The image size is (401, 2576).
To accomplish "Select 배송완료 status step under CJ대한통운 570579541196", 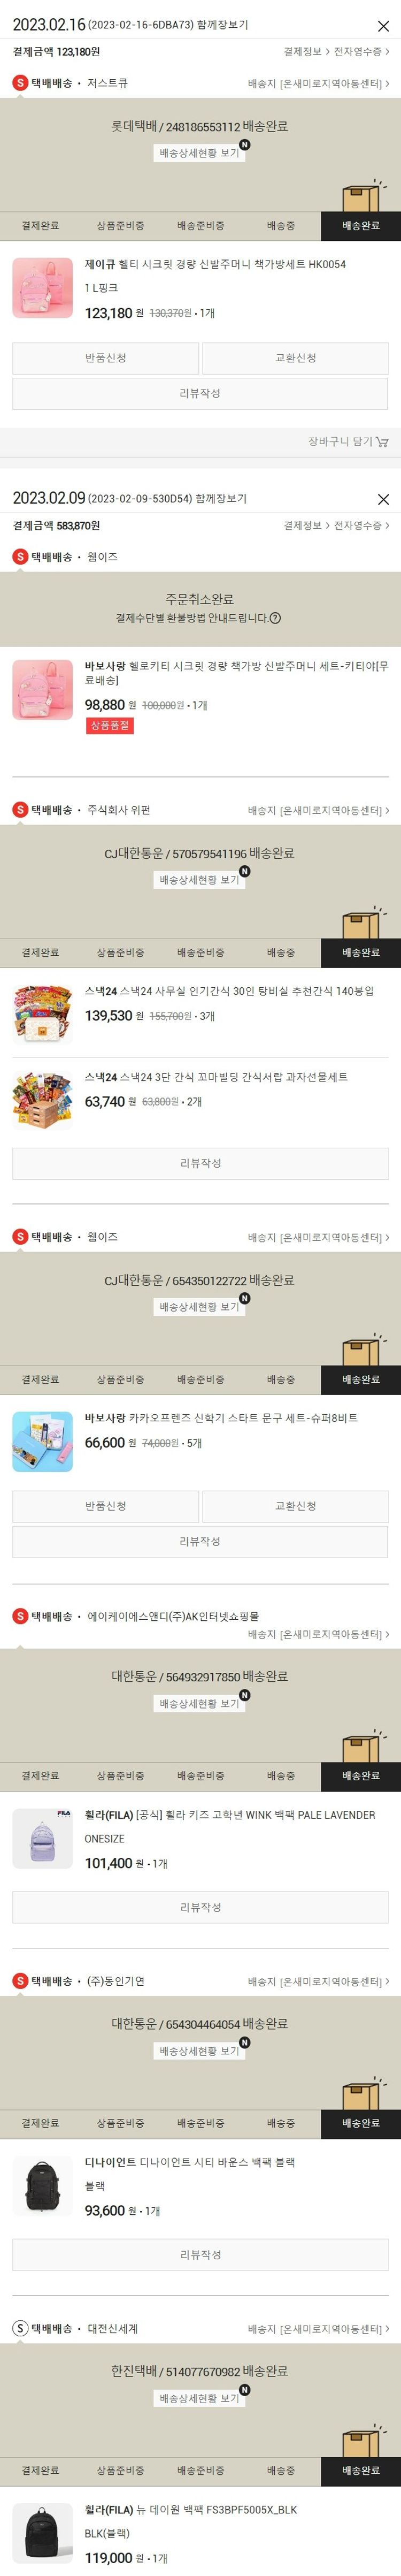I will click(x=361, y=953).
